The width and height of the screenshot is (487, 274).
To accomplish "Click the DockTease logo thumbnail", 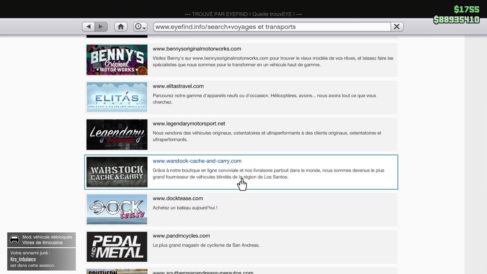I will point(117,209).
